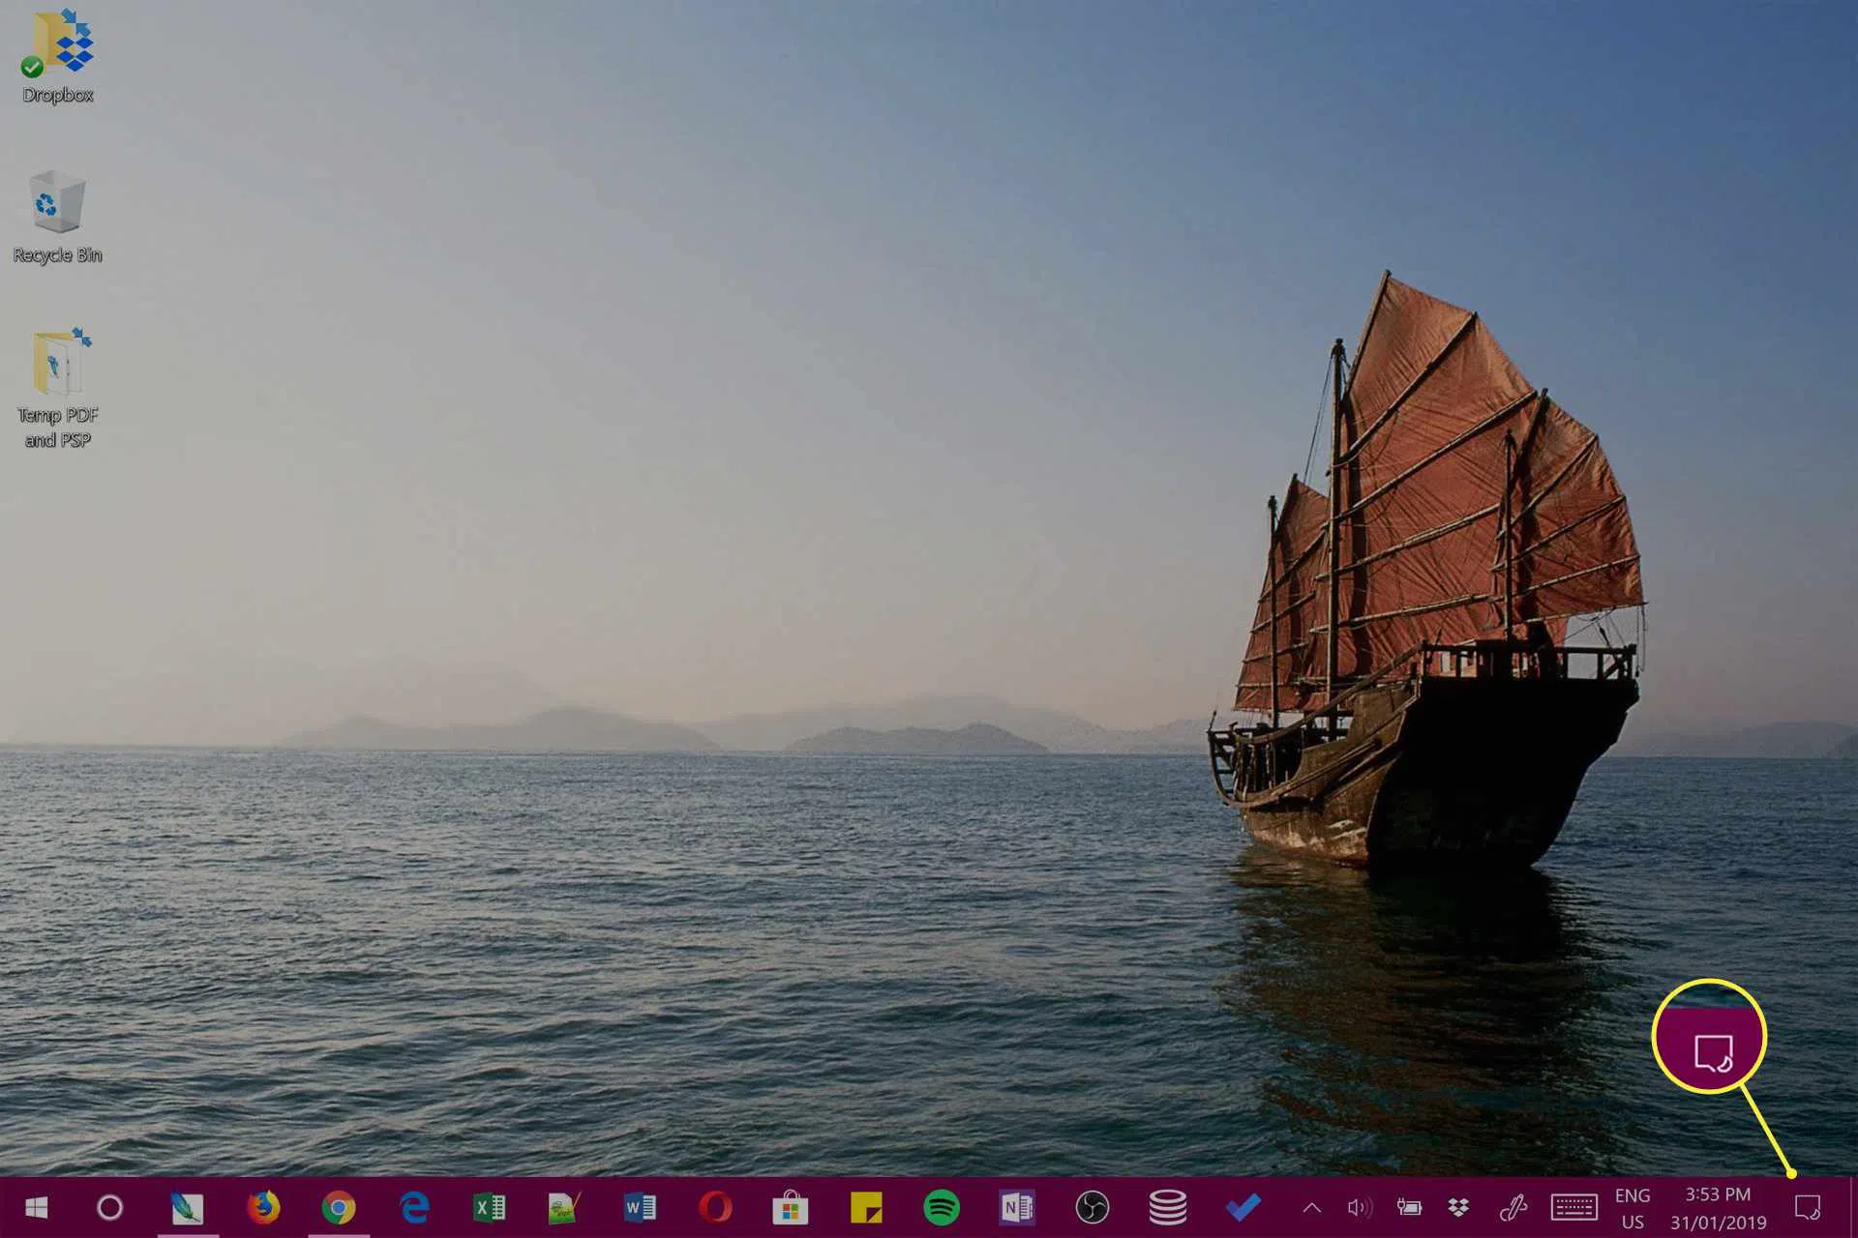Viewport: 1858px width, 1238px height.
Task: Open the ENG US language switcher
Action: [1633, 1208]
